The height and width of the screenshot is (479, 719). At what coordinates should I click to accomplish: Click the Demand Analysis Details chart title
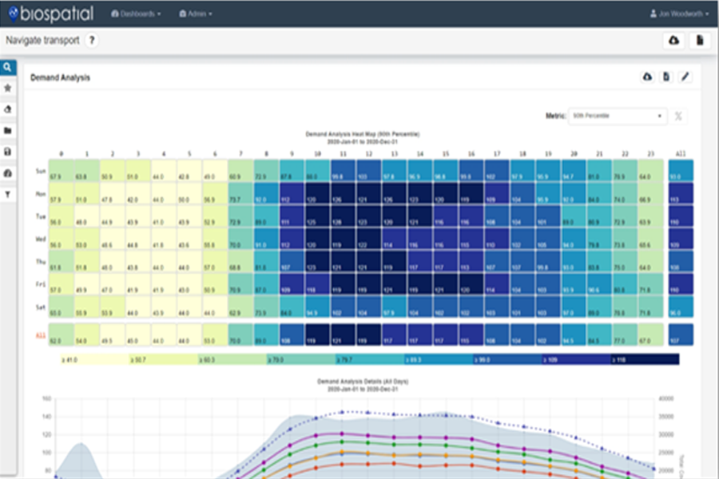[362, 381]
